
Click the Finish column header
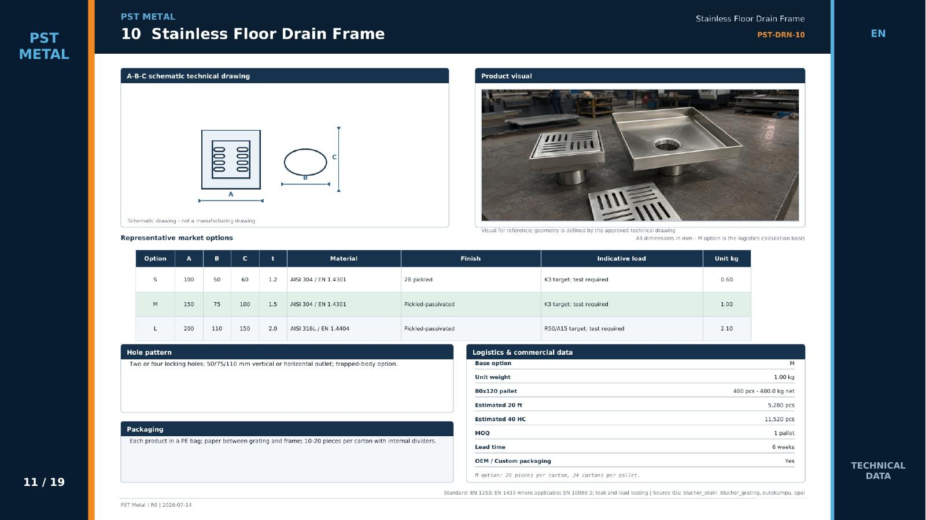click(x=471, y=258)
